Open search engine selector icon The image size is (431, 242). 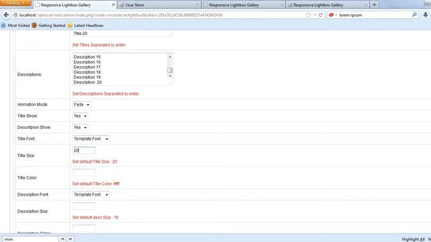(333, 15)
